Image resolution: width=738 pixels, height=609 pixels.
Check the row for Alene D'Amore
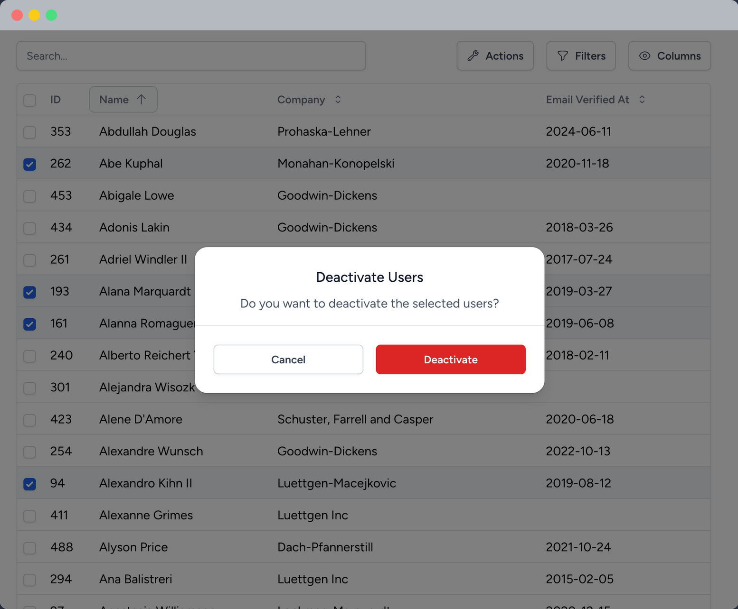click(x=30, y=420)
